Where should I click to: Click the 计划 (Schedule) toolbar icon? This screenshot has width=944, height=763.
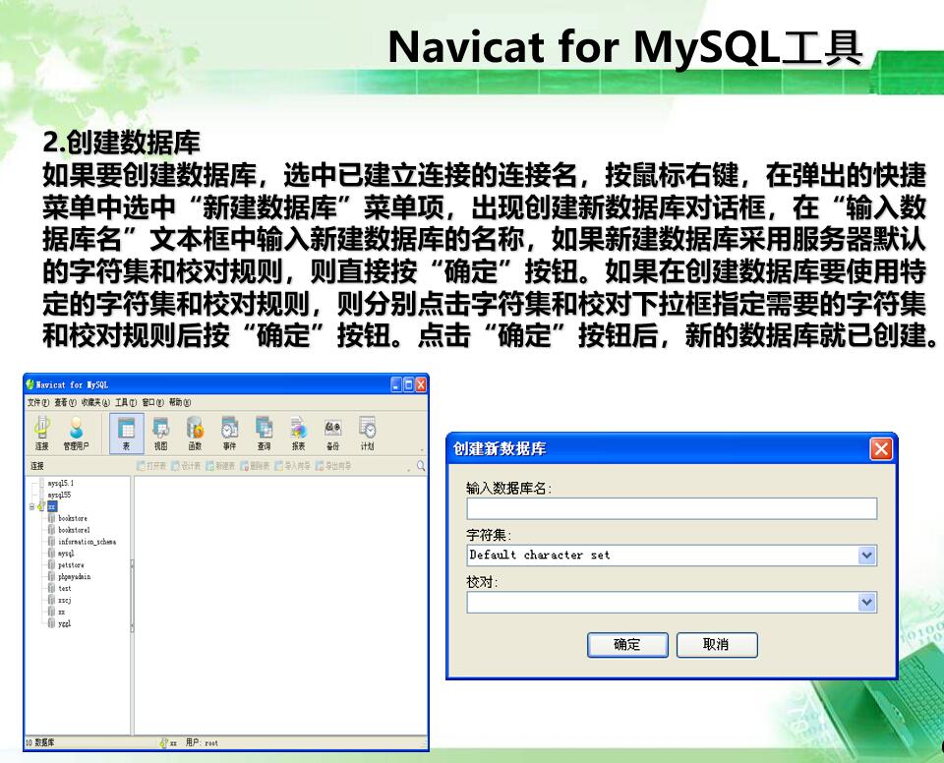coord(367,433)
